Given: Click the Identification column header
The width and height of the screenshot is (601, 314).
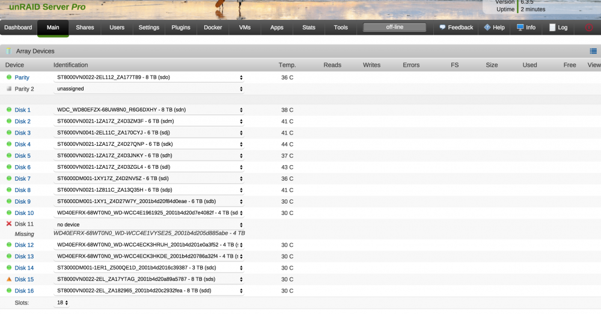Looking at the screenshot, I should [70, 65].
